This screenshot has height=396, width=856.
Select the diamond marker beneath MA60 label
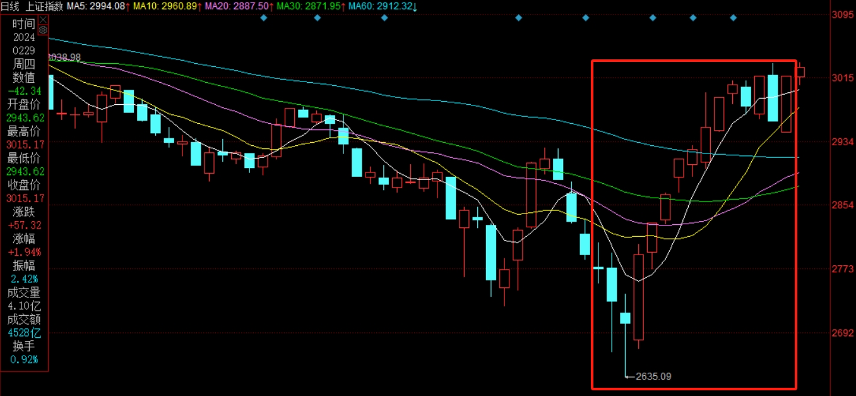click(x=384, y=18)
